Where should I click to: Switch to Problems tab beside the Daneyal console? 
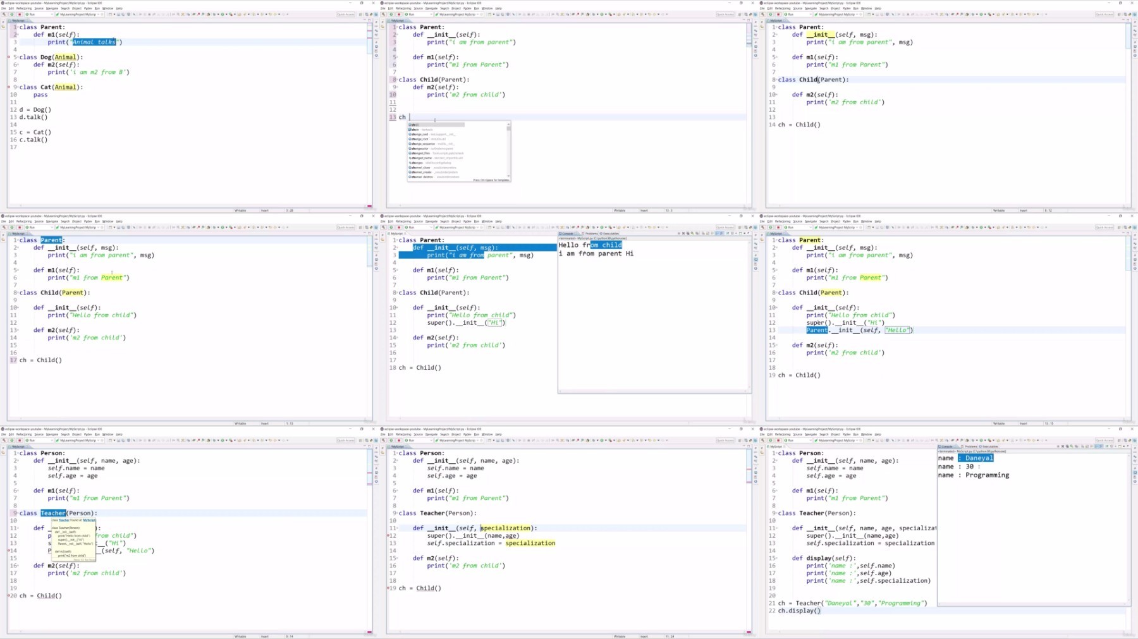[970, 447]
